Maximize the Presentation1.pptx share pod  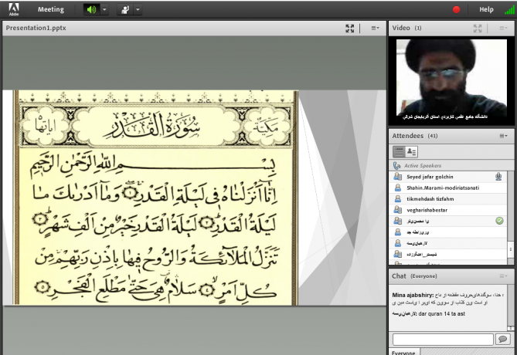click(349, 28)
